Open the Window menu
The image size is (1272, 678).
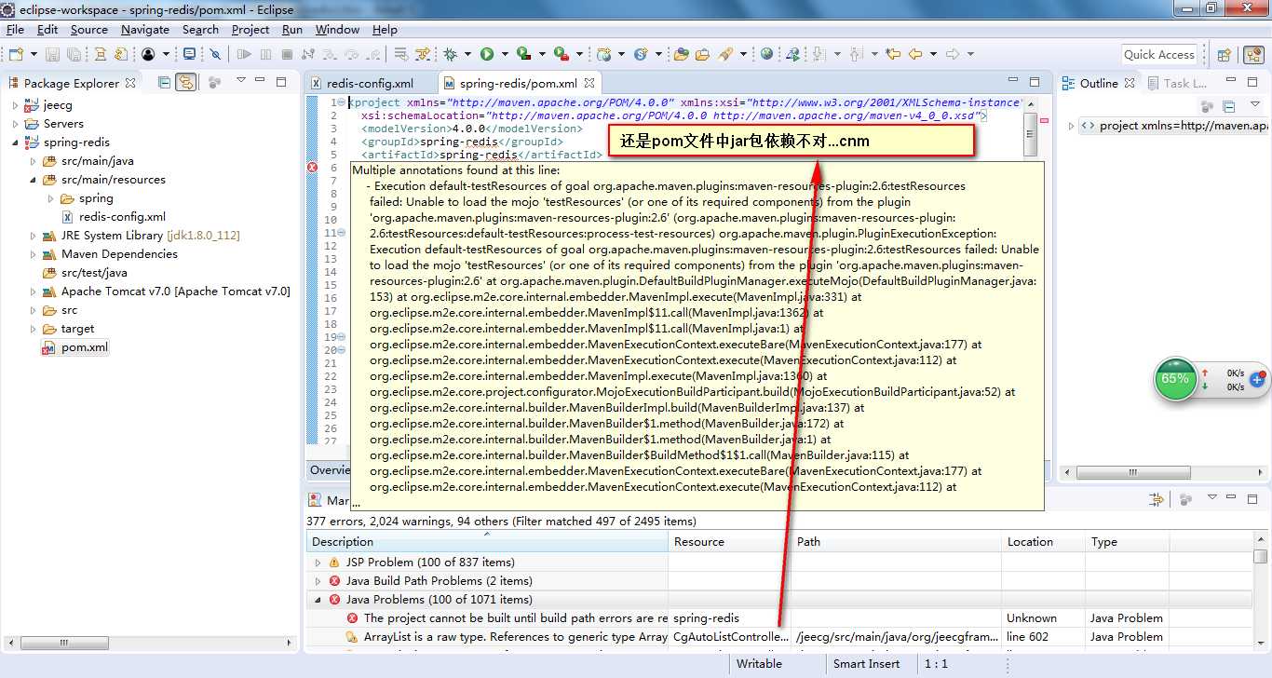point(337,30)
